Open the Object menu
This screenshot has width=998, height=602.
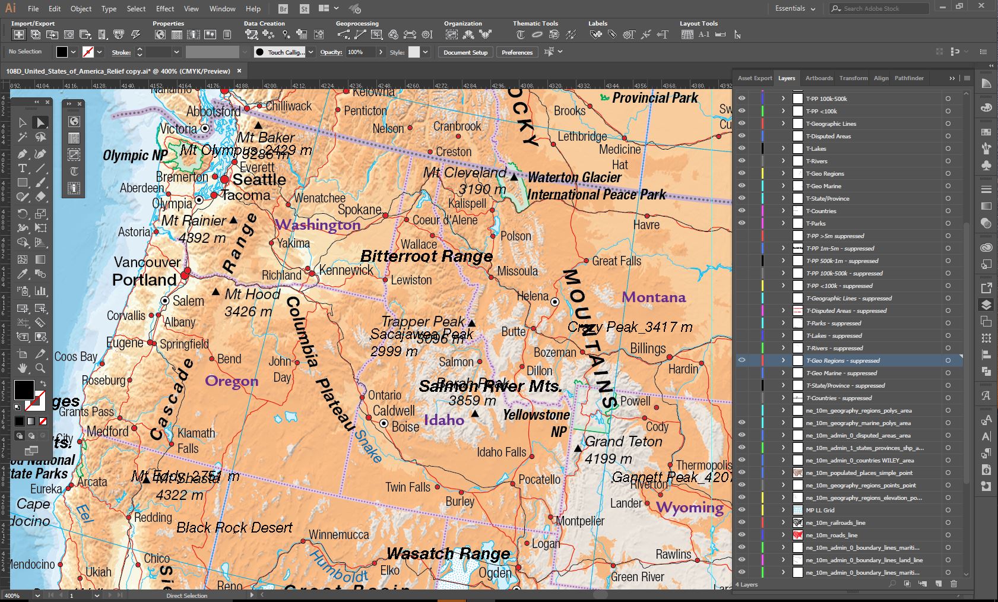pyautogui.click(x=81, y=9)
